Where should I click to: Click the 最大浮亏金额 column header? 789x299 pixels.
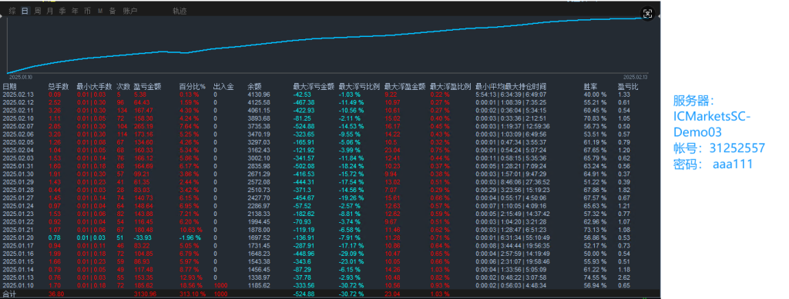click(314, 86)
